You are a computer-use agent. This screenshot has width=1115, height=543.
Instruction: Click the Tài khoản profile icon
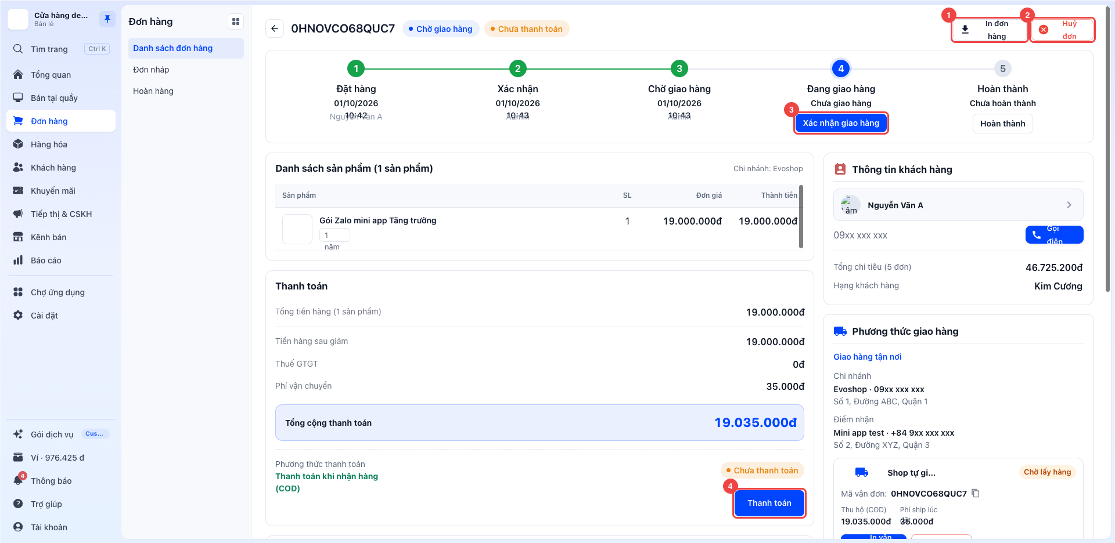18,527
